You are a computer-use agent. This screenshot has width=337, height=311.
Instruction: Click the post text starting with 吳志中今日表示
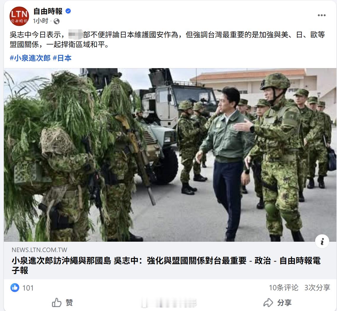coord(167,39)
